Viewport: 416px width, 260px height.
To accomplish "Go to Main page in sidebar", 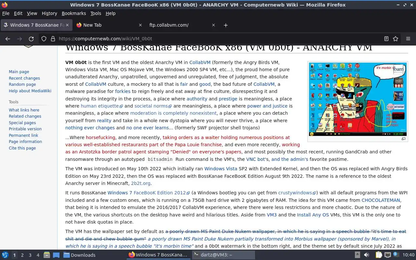I will point(19,72).
